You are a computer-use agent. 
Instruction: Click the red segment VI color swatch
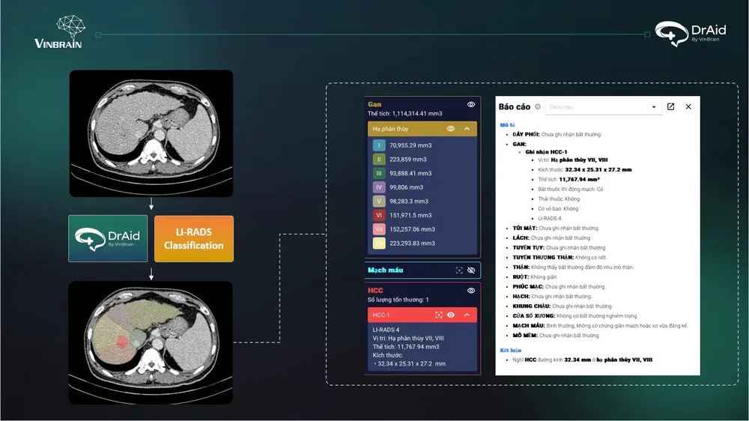(x=380, y=216)
